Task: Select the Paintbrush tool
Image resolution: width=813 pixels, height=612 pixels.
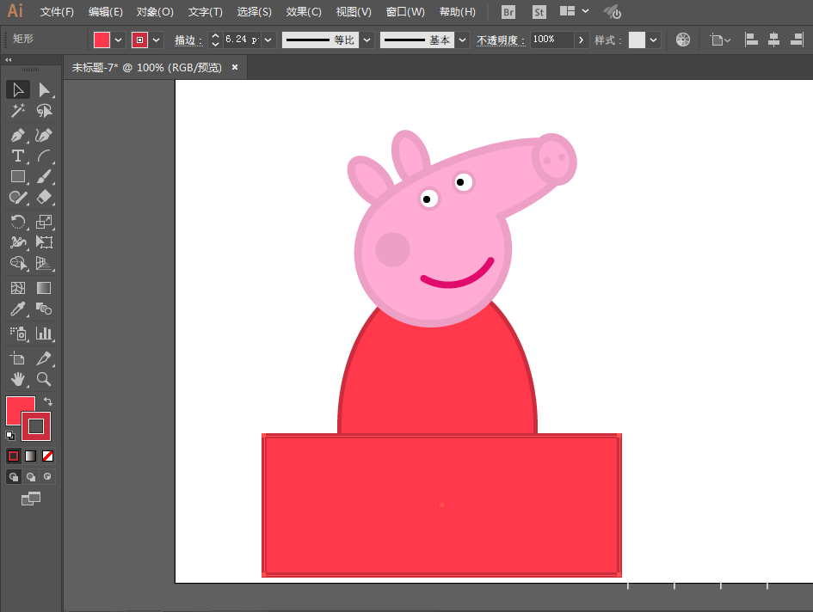Action: [44, 177]
